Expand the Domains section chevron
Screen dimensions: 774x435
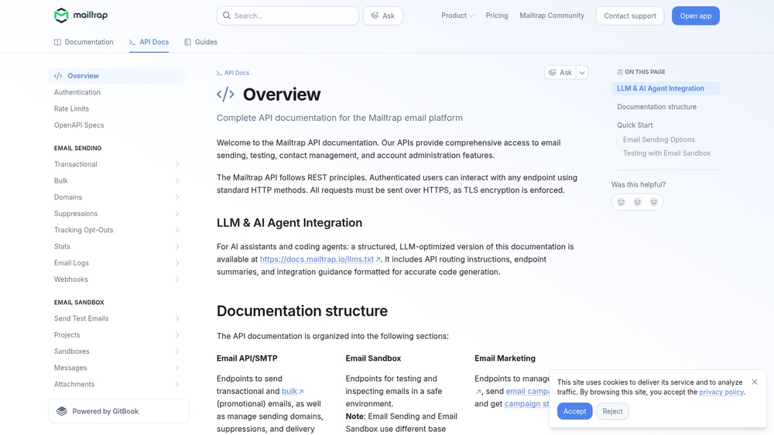click(x=176, y=197)
